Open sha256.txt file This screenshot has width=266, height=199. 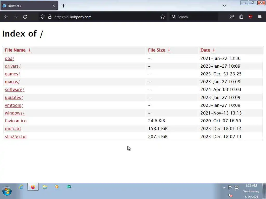click(16, 137)
